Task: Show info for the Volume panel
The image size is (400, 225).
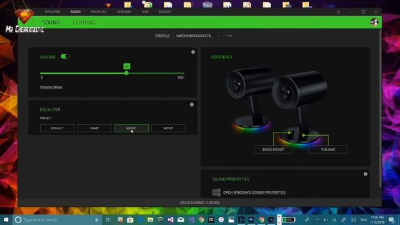Action: pyautogui.click(x=193, y=52)
